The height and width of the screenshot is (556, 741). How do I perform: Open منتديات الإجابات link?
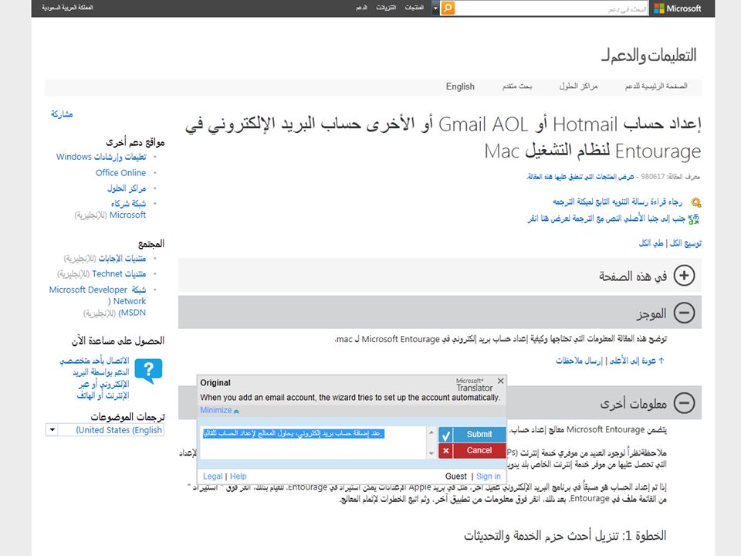pyautogui.click(x=122, y=259)
